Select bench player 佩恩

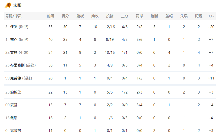click(14, 118)
